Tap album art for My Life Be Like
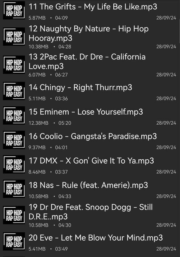 click(x=14, y=10)
